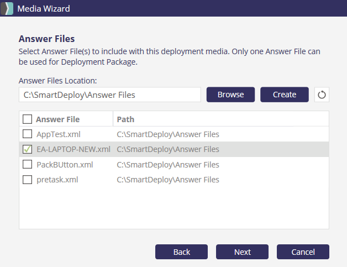
Task: Sort by the Answer File column header
Action: (58, 119)
